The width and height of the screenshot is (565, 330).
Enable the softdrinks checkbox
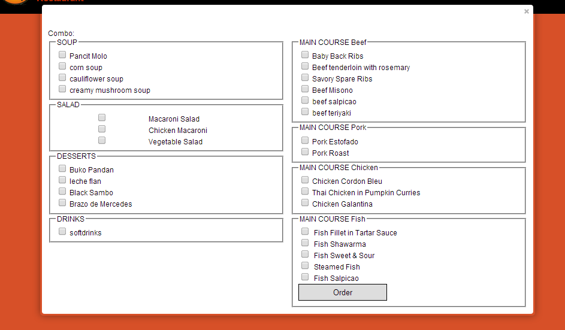(62, 231)
